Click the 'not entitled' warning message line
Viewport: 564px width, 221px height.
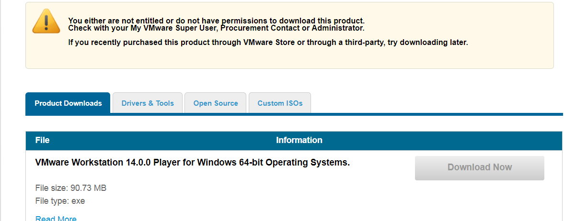click(216, 21)
